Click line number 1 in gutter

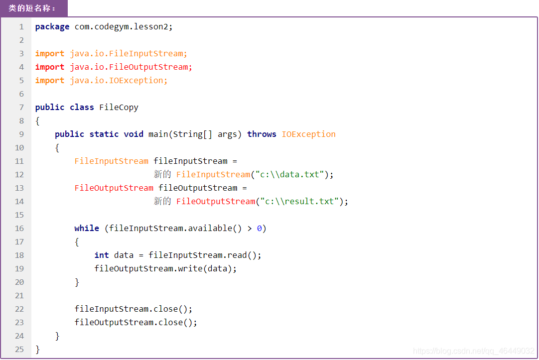point(21,27)
